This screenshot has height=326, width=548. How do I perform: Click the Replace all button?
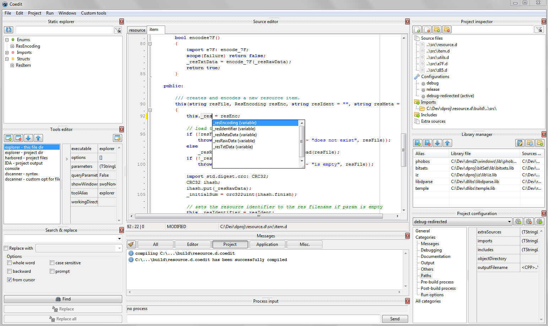coord(63,319)
